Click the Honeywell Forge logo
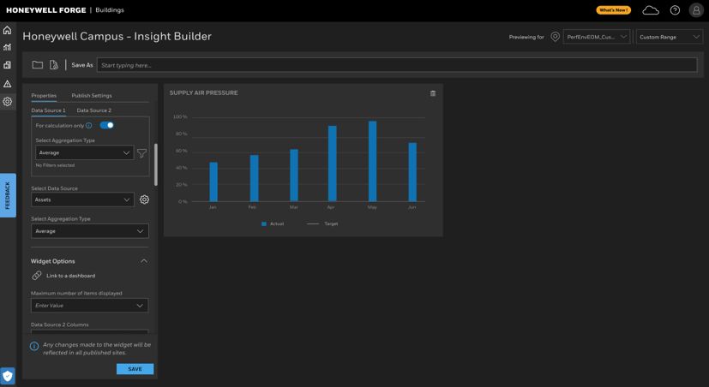The width and height of the screenshot is (709, 387). coord(46,10)
